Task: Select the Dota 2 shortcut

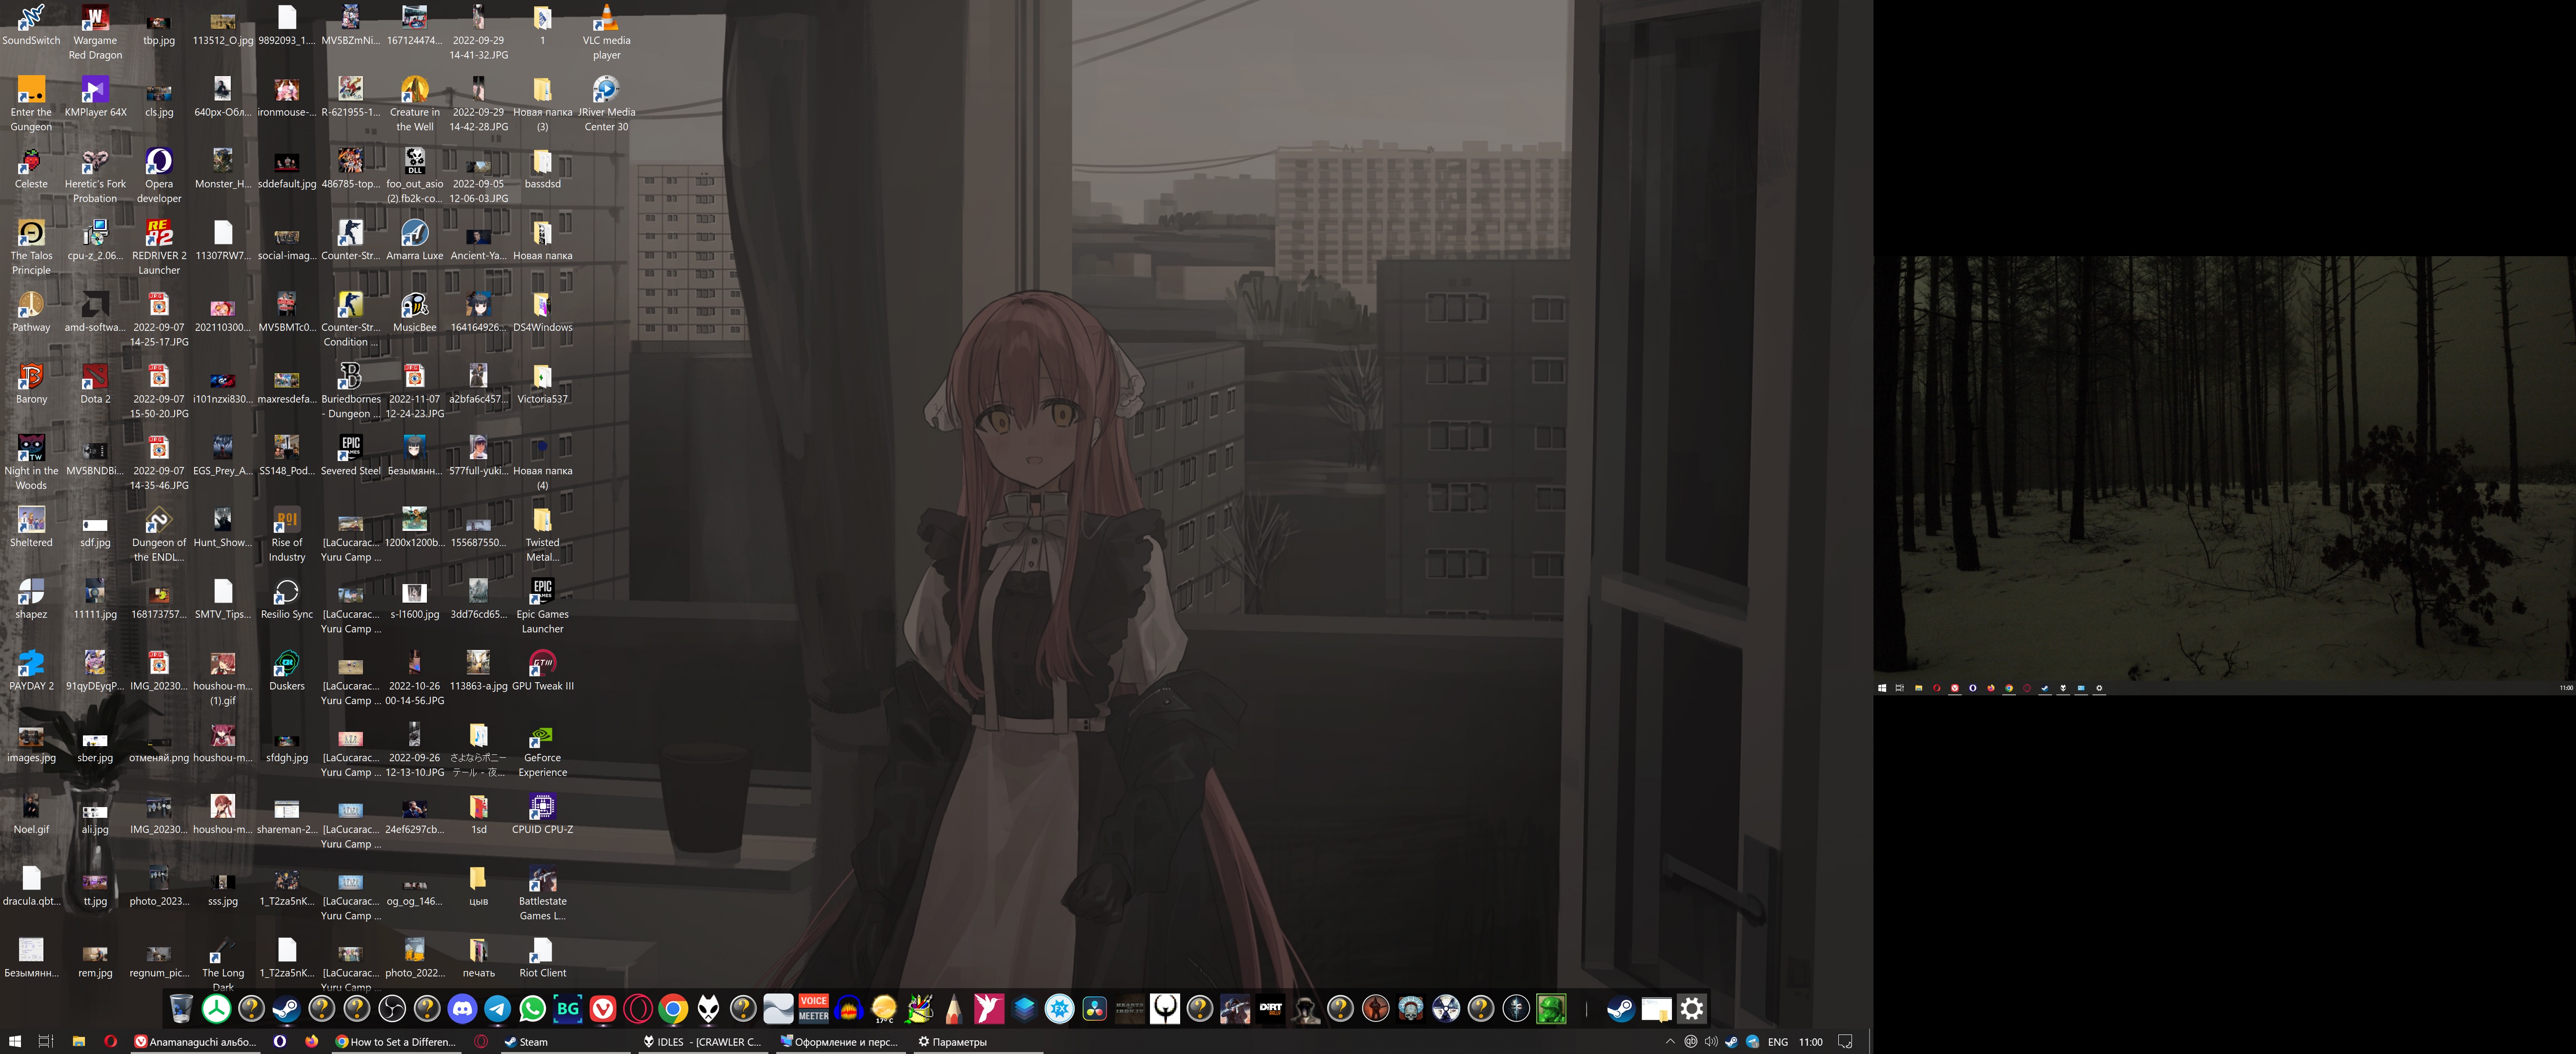Action: click(95, 384)
